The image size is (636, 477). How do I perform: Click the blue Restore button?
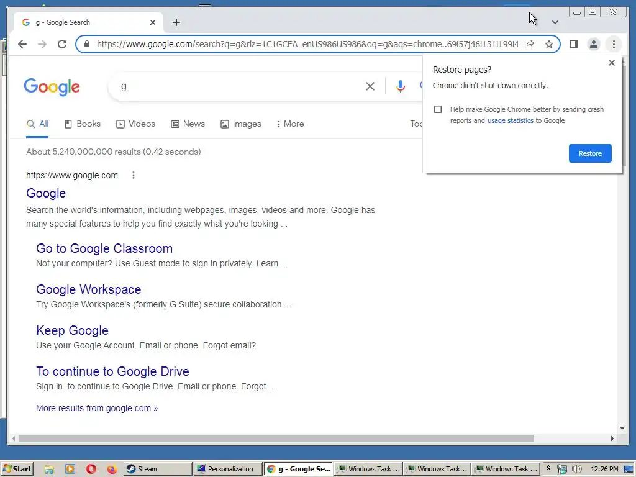pyautogui.click(x=590, y=153)
